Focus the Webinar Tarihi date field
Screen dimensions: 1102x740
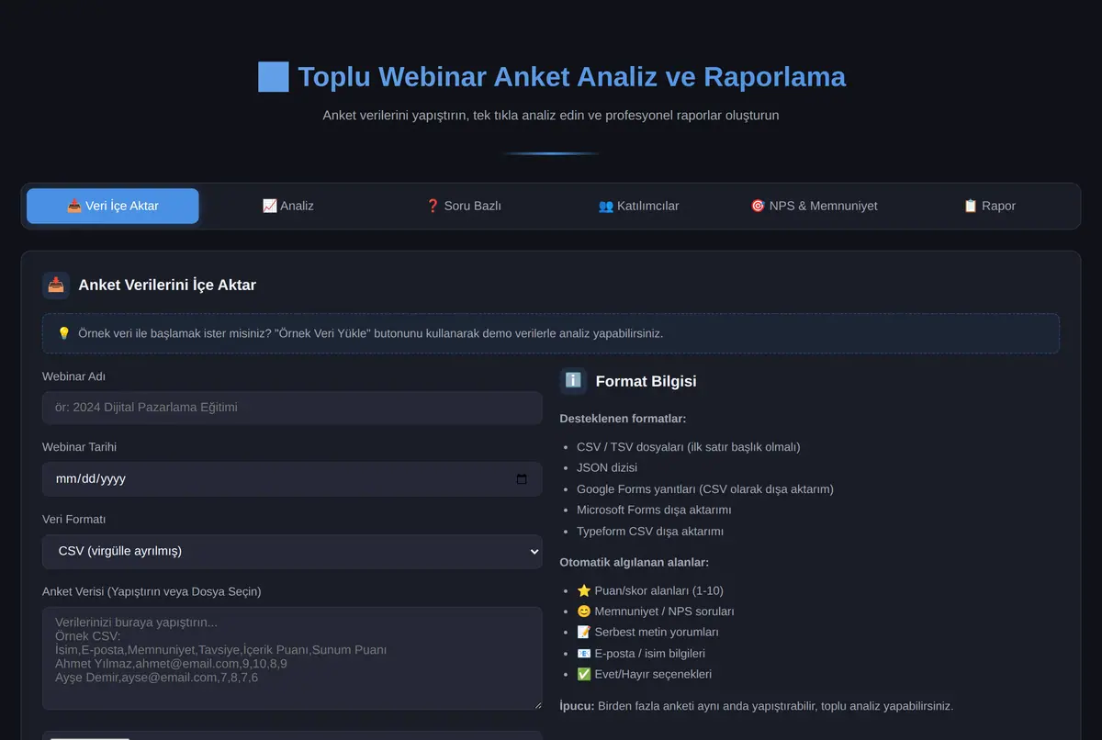click(292, 479)
